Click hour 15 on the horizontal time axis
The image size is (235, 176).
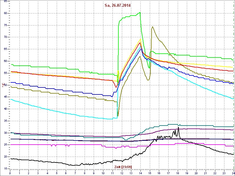tap(150, 173)
